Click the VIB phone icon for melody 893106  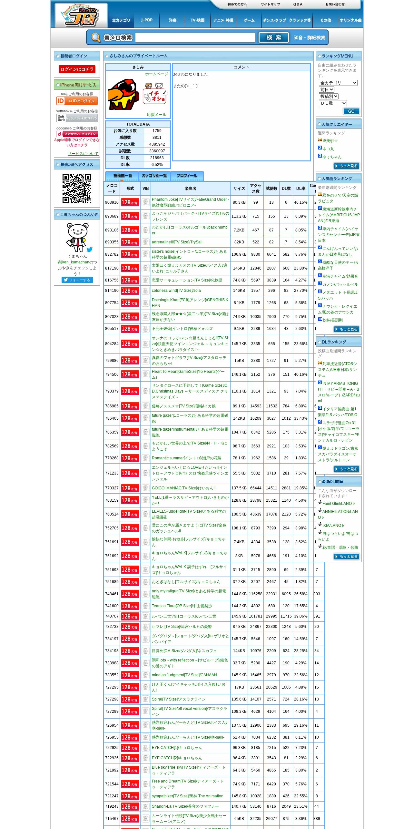145,230
